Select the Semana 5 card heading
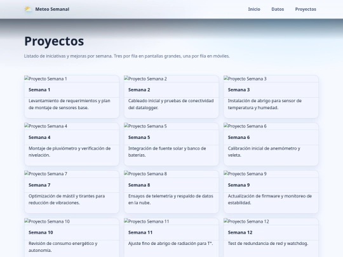The width and height of the screenshot is (343, 257). [x=139, y=138]
